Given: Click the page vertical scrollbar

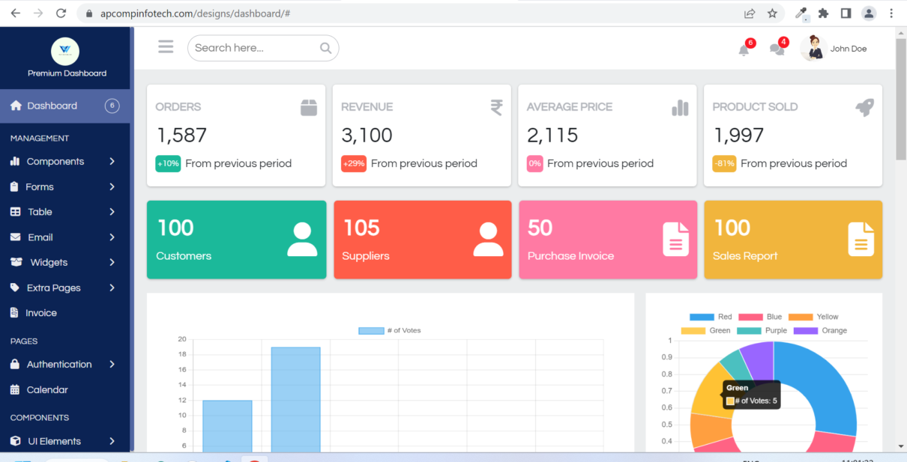Looking at the screenshot, I should 901,97.
